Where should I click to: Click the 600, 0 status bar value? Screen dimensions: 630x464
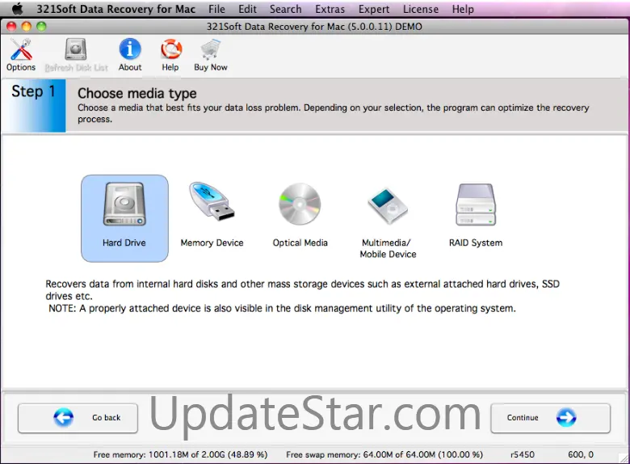coord(581,454)
